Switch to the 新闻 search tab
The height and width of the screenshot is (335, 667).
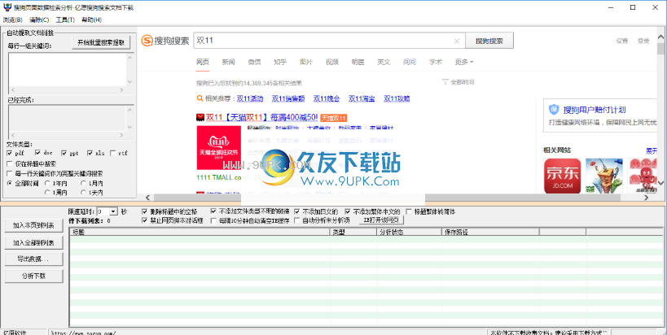228,62
